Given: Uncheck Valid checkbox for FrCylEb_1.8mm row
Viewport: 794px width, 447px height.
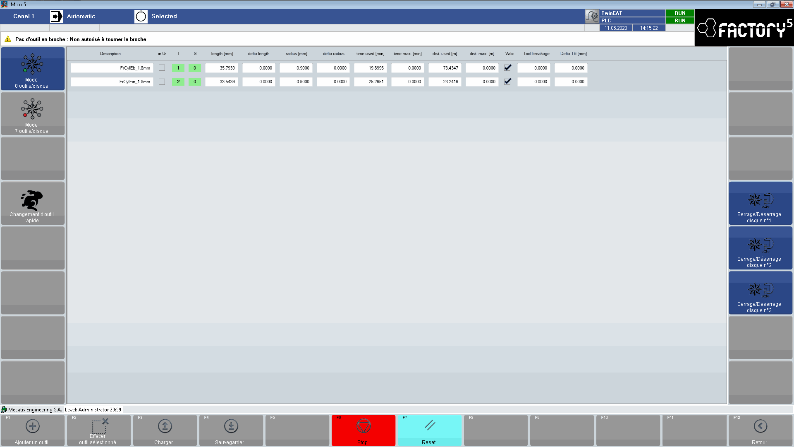Looking at the screenshot, I should point(508,67).
